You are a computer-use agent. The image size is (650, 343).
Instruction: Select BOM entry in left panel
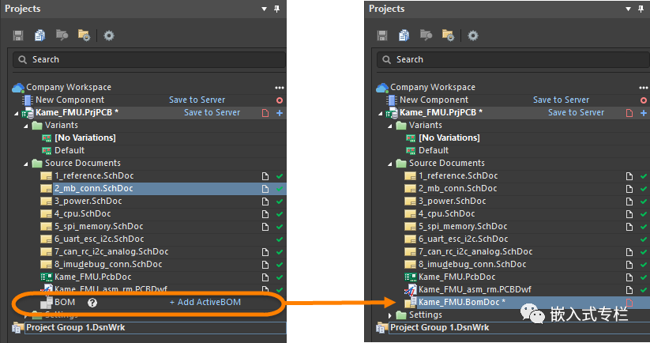click(x=65, y=303)
